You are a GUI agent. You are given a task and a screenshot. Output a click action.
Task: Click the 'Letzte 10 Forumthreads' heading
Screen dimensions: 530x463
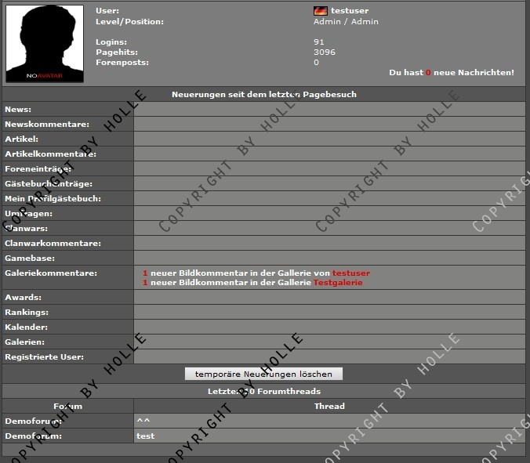click(264, 391)
